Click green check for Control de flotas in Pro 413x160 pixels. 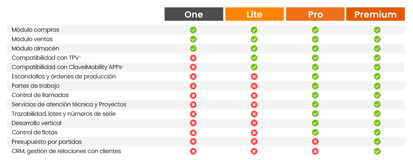click(x=315, y=133)
